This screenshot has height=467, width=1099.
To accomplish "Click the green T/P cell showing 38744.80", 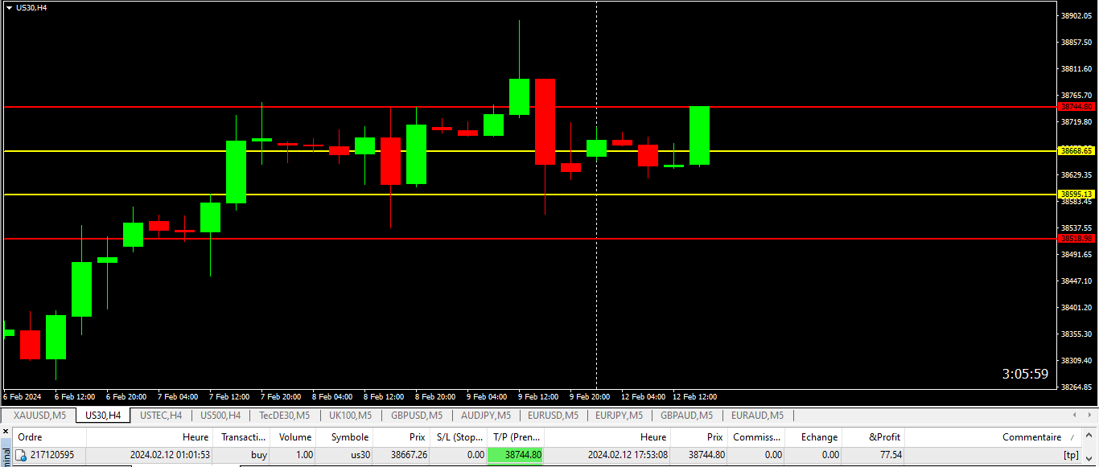I will (515, 455).
